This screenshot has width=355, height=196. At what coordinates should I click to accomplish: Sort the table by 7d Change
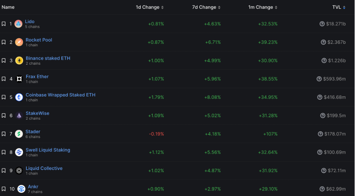[219, 7]
